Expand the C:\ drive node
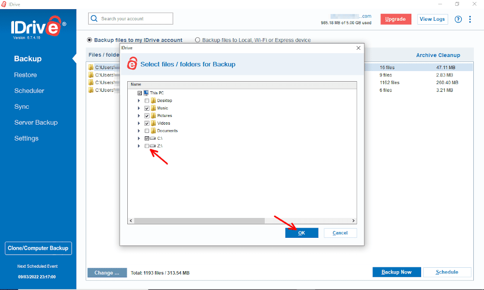 pos(138,138)
